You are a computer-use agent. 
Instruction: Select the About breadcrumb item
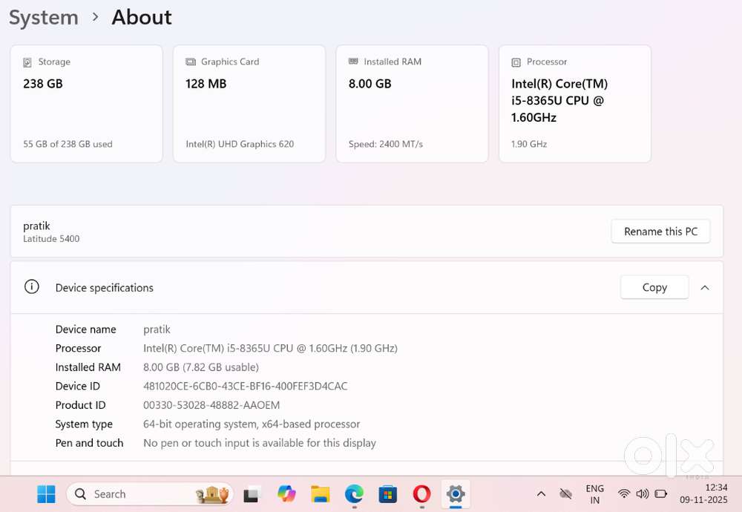pyautogui.click(x=141, y=17)
